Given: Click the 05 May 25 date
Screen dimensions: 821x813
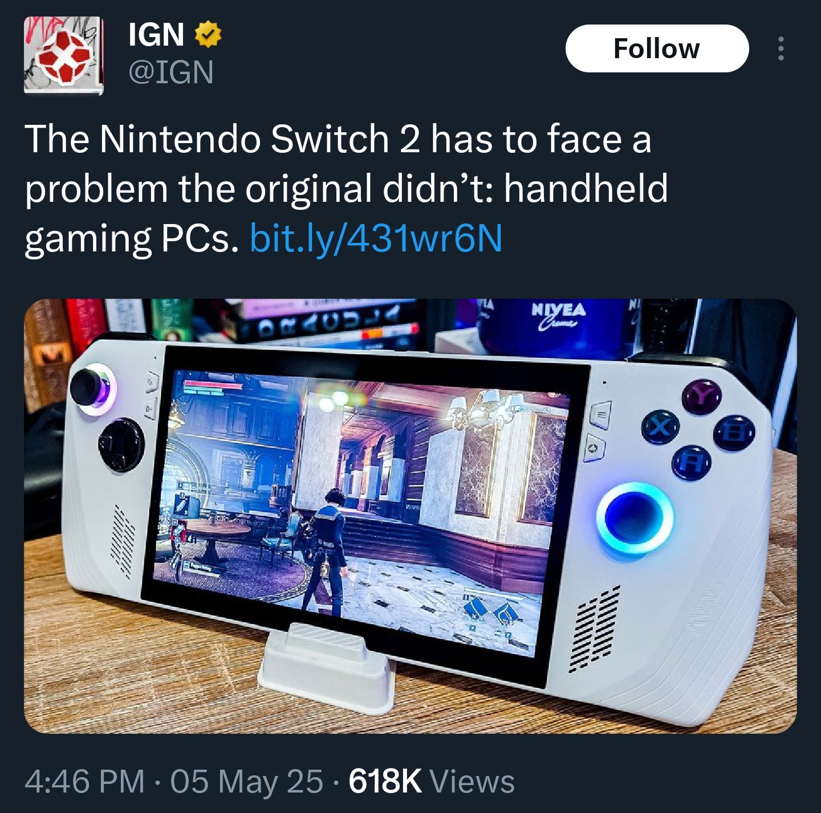Looking at the screenshot, I should (x=246, y=781).
